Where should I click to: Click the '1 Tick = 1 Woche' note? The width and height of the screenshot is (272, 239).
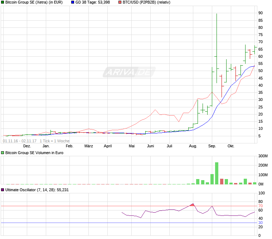54,141
